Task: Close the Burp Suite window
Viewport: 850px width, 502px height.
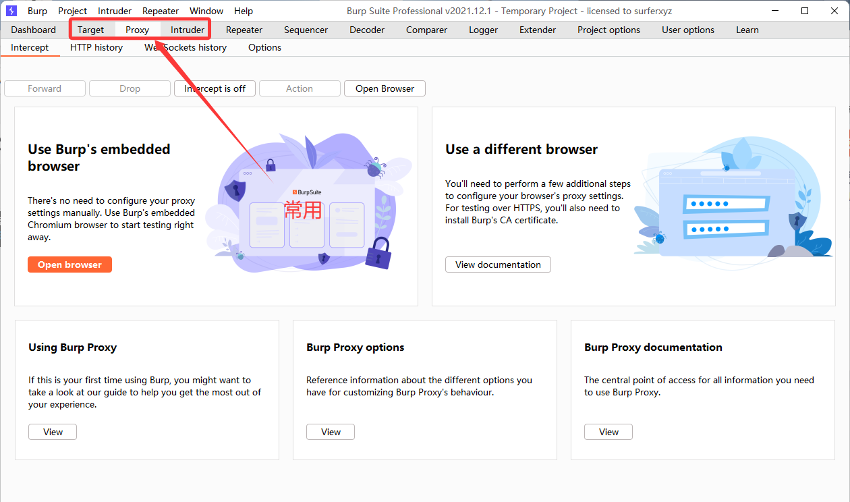Action: 835,11
